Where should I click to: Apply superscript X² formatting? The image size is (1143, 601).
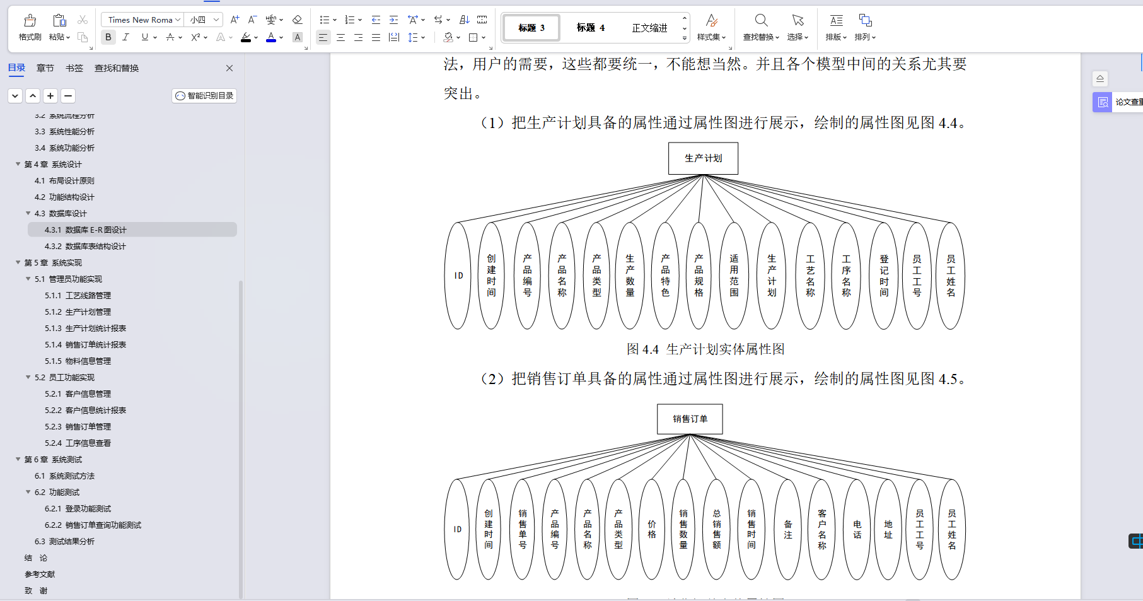coord(195,37)
